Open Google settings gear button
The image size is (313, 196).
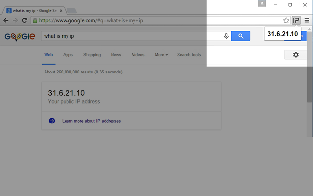pyautogui.click(x=295, y=55)
